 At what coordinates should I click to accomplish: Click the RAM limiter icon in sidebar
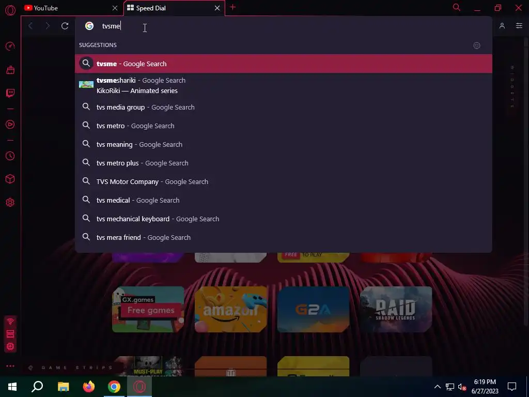10,334
